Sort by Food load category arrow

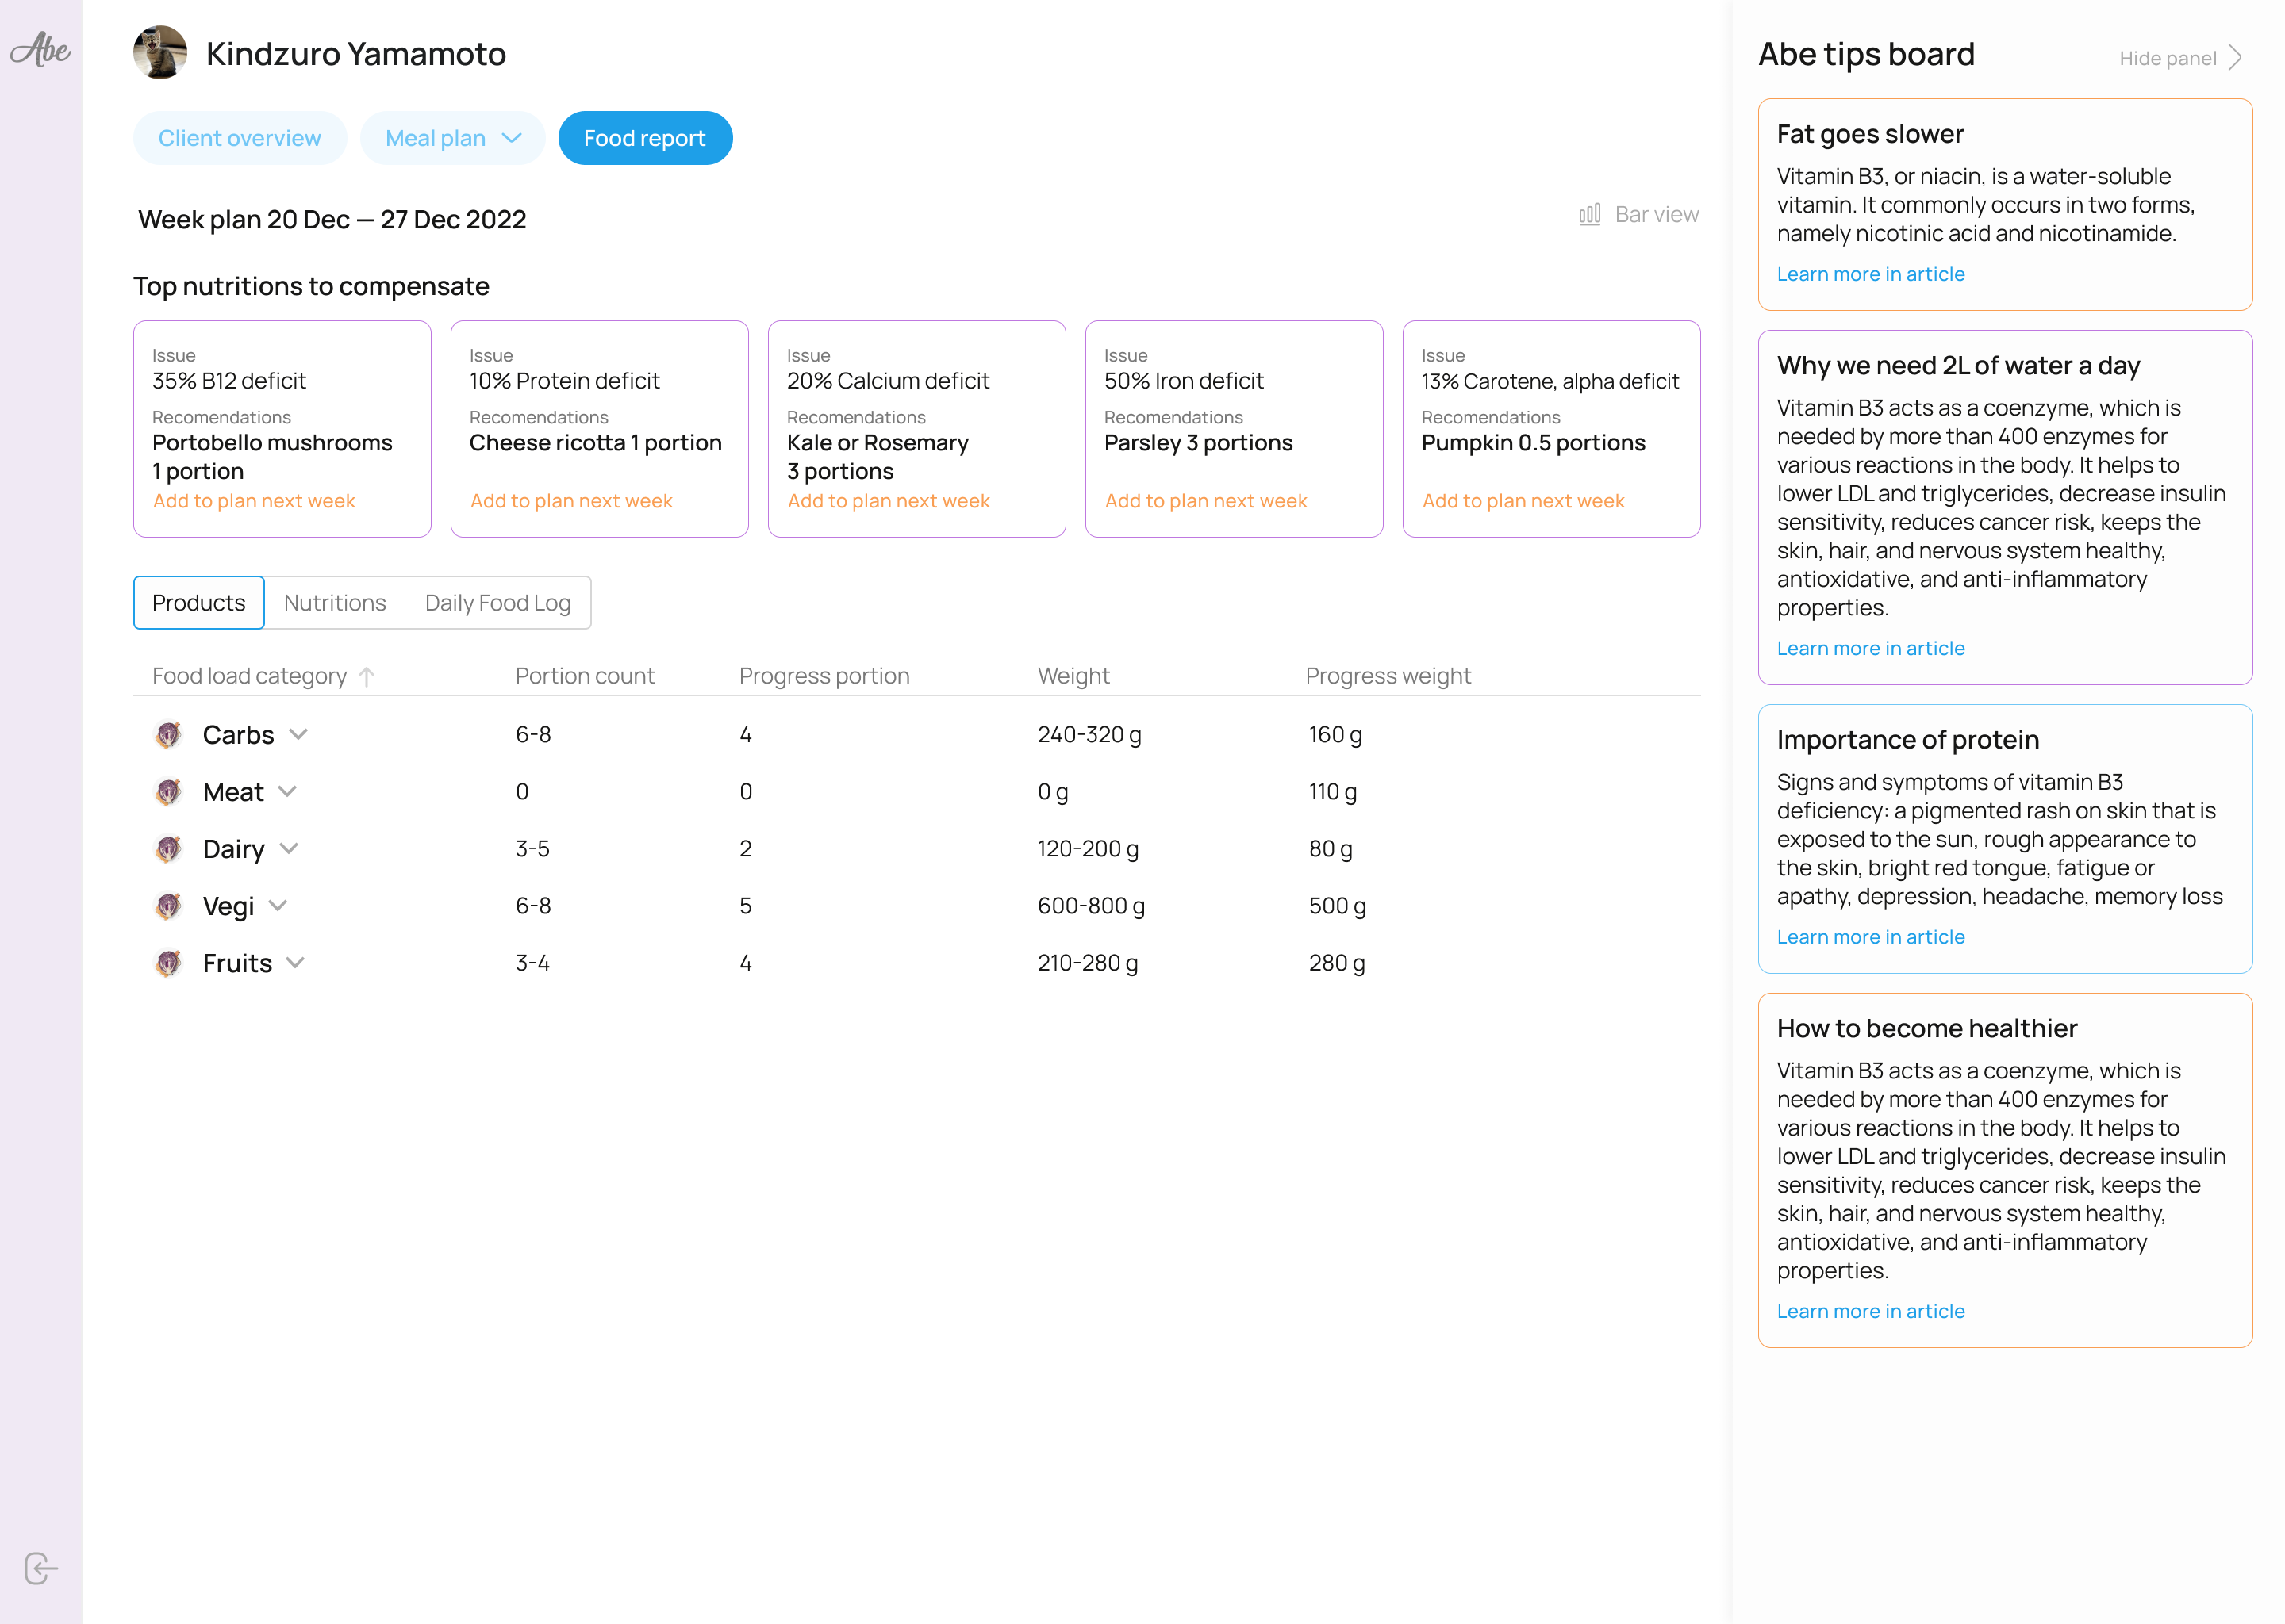[x=367, y=677]
